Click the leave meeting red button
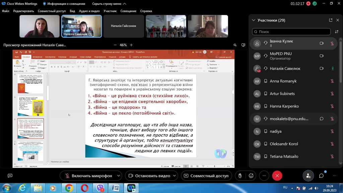This screenshot has height=193, width=343. (277, 176)
